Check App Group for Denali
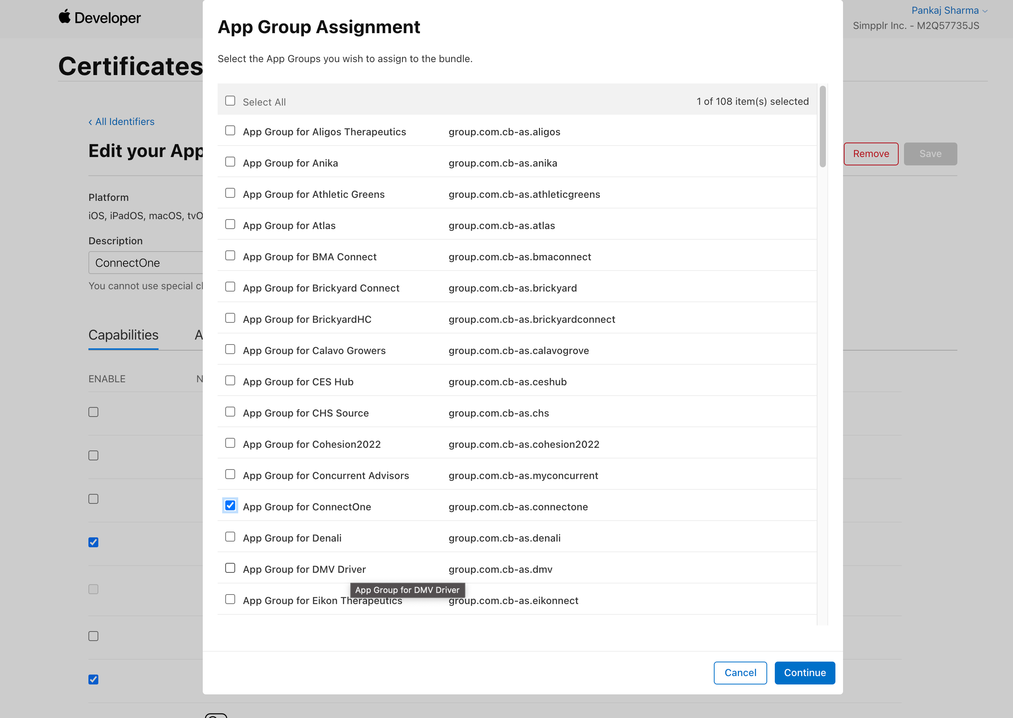The height and width of the screenshot is (718, 1013). point(230,537)
